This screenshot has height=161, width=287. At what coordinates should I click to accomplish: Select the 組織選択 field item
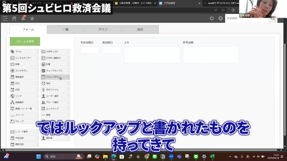(24, 102)
